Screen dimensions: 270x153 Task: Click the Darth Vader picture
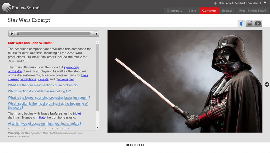click(x=185, y=81)
